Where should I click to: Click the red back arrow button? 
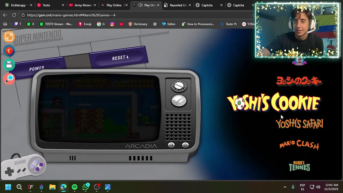tap(9, 51)
